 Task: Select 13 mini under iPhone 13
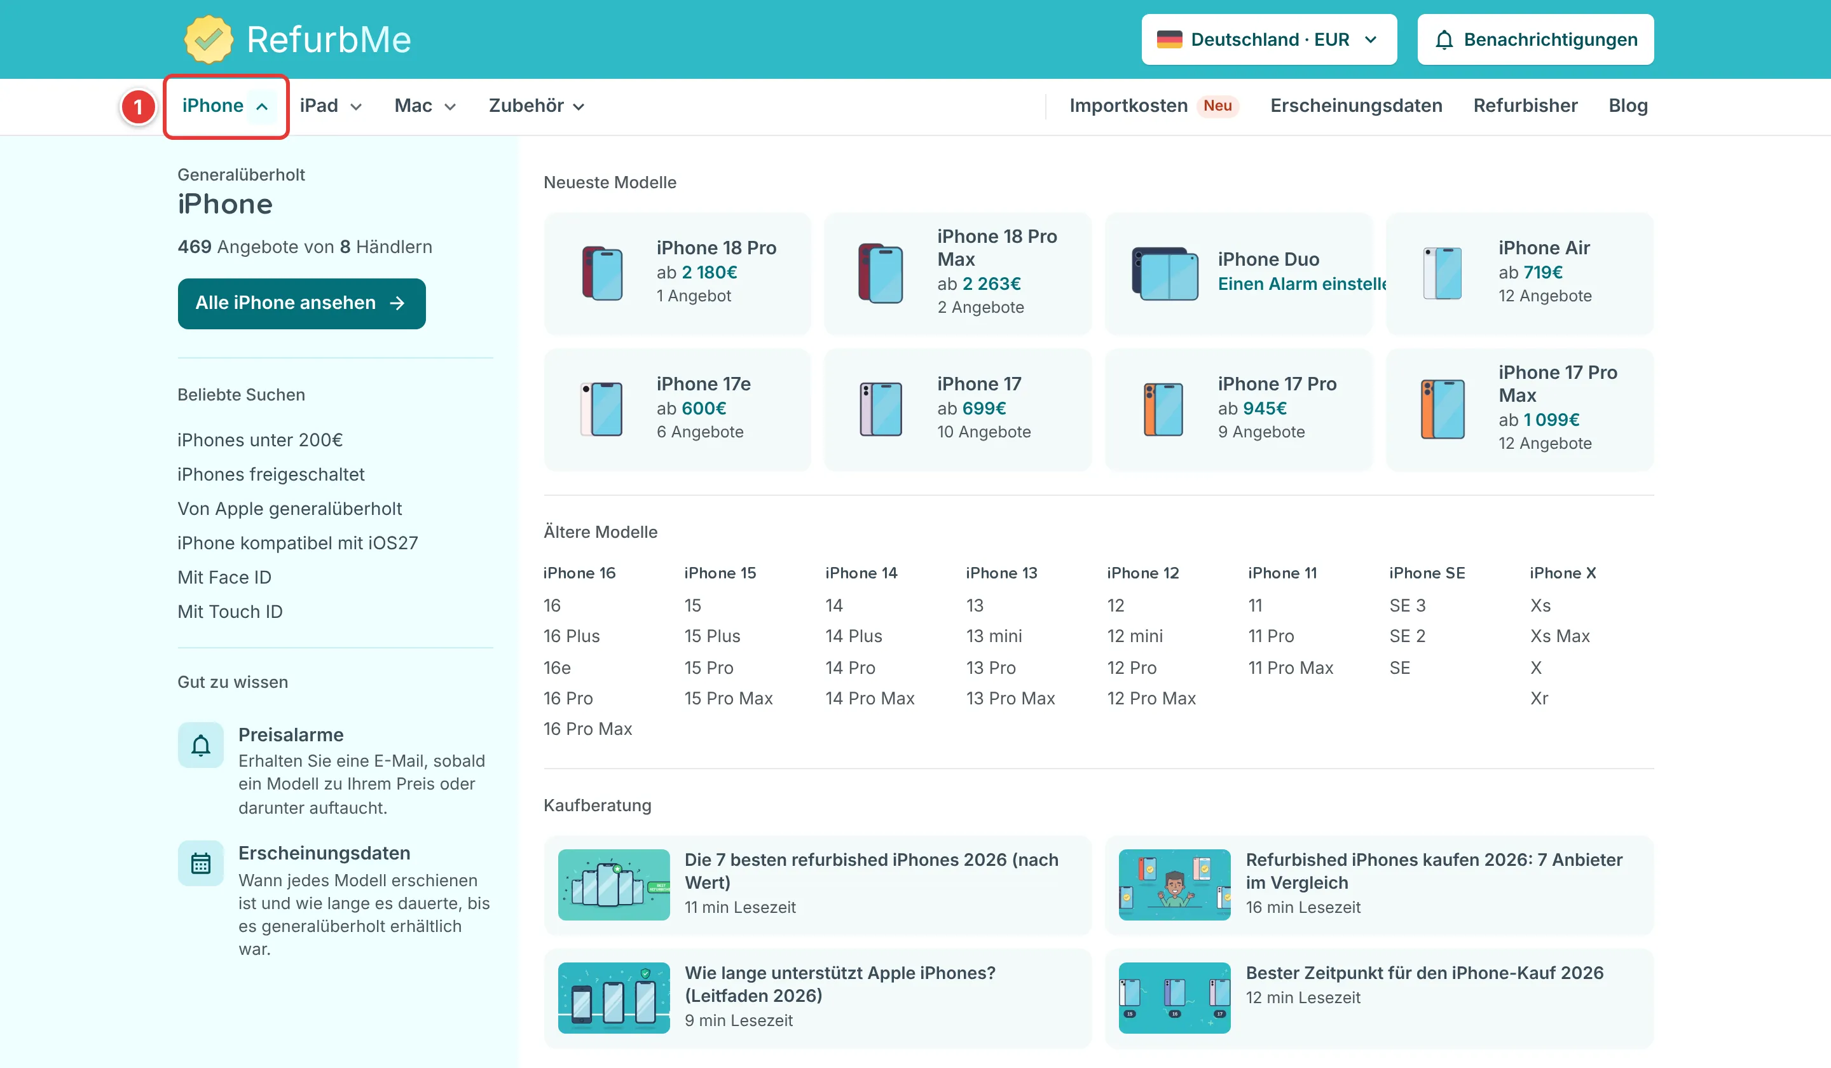(993, 636)
